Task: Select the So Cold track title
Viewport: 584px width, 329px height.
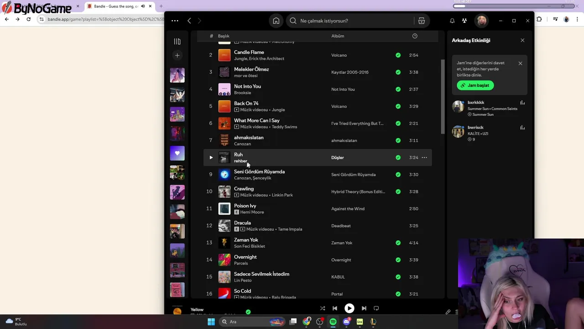Action: 242,291
